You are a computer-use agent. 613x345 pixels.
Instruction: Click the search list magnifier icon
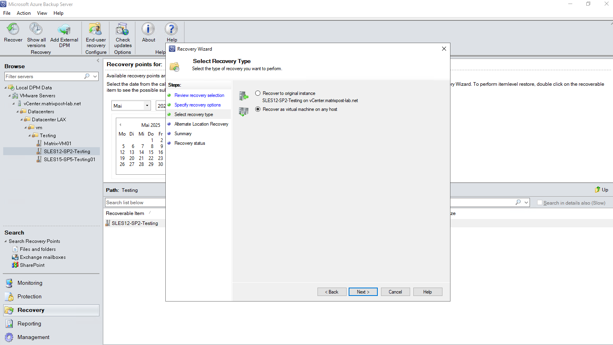tap(518, 202)
